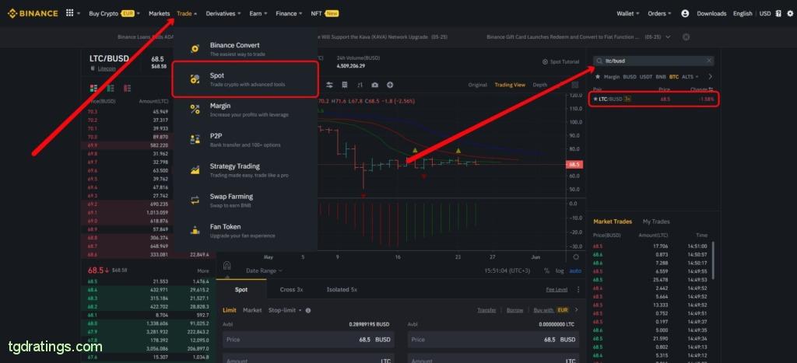Switch to My Trades tab
Image resolution: width=797 pixels, height=363 pixels.
click(x=656, y=222)
